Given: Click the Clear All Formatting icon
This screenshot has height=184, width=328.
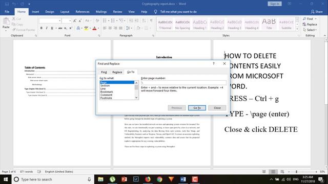Looking at the screenshot, I should coord(97,20).
